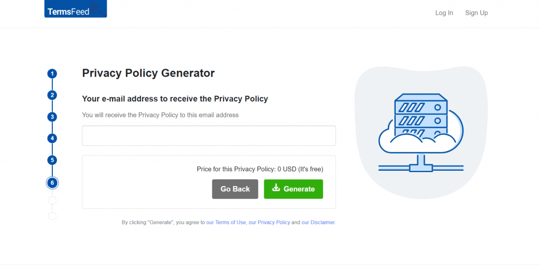Screen dimensions: 541x269
Task: Go to step 5 circle
Action: click(x=52, y=160)
